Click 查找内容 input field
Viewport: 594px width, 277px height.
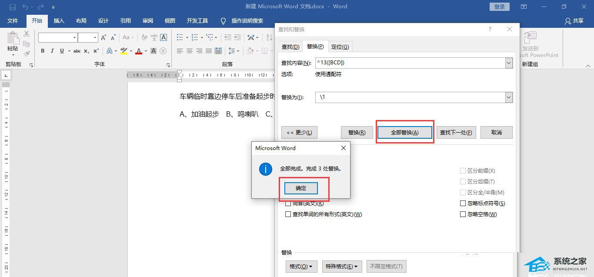tap(410, 63)
